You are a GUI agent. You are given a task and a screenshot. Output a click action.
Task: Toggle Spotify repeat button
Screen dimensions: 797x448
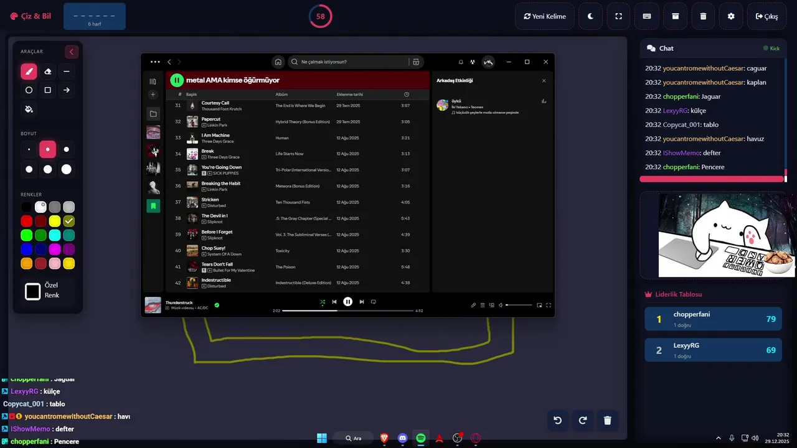[x=374, y=302]
